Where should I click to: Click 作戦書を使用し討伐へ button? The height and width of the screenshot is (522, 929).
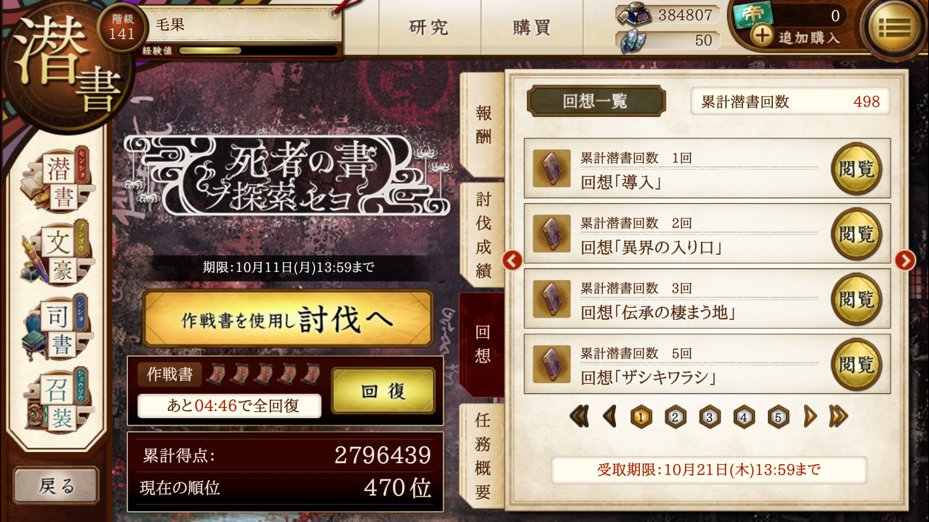[288, 319]
